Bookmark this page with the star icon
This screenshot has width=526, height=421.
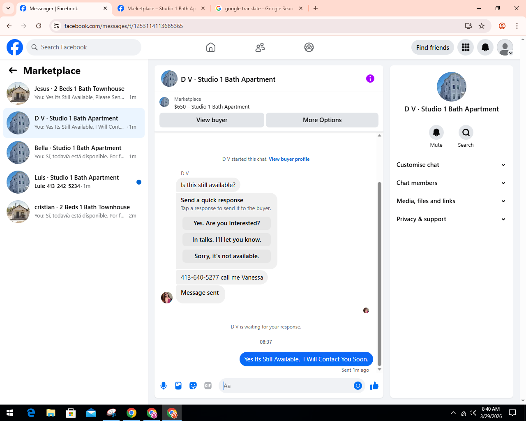click(x=482, y=26)
